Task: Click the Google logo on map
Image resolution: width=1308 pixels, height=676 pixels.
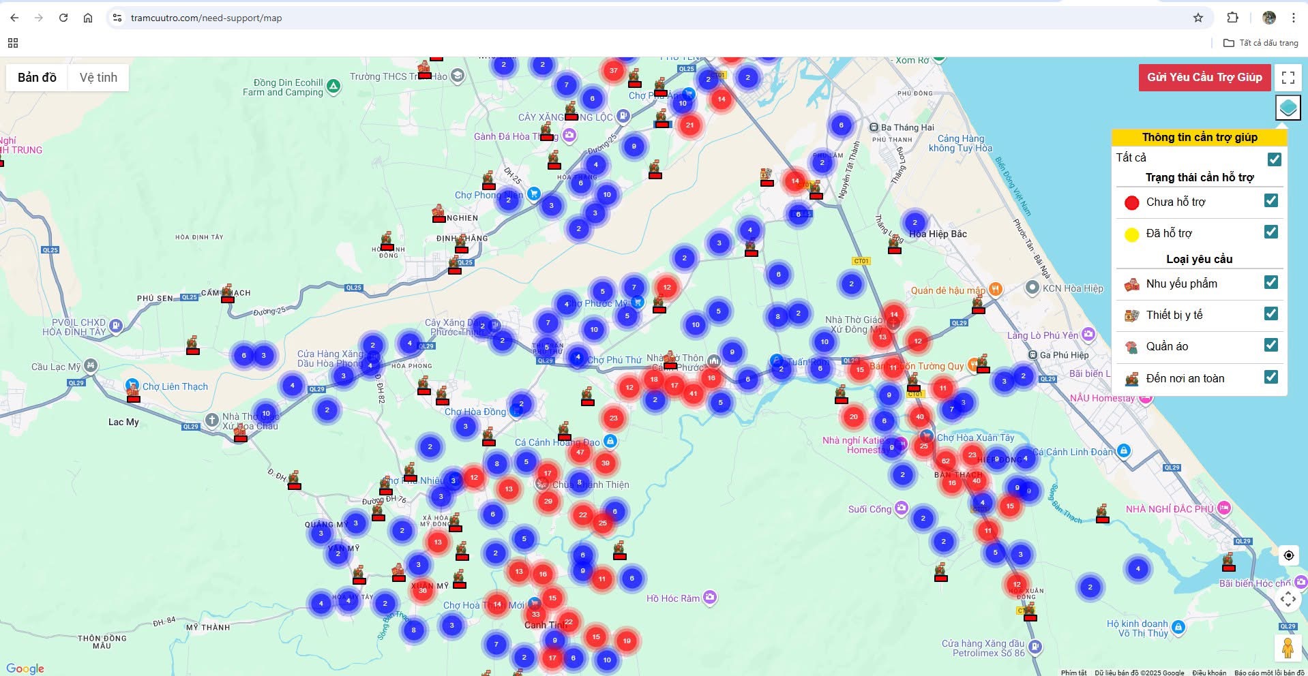Action: tap(25, 669)
